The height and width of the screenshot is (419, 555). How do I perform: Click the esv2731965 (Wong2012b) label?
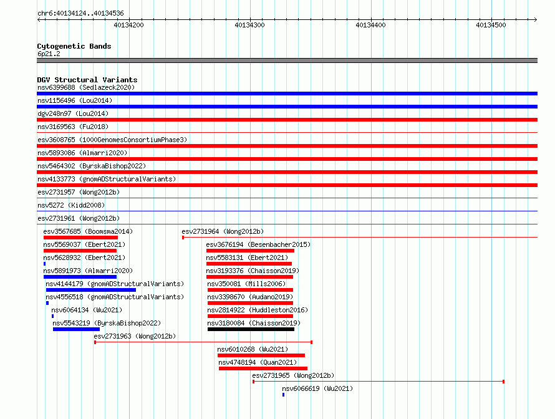(x=293, y=375)
